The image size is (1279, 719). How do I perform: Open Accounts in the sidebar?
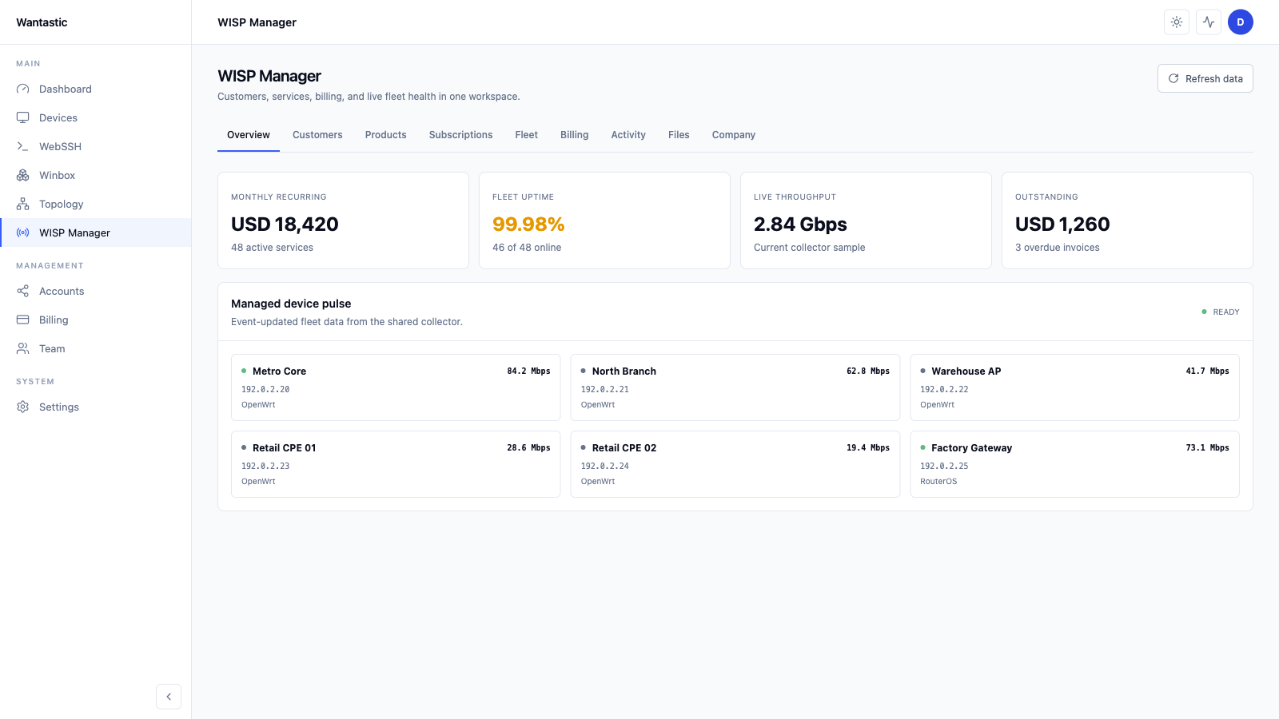click(x=96, y=291)
